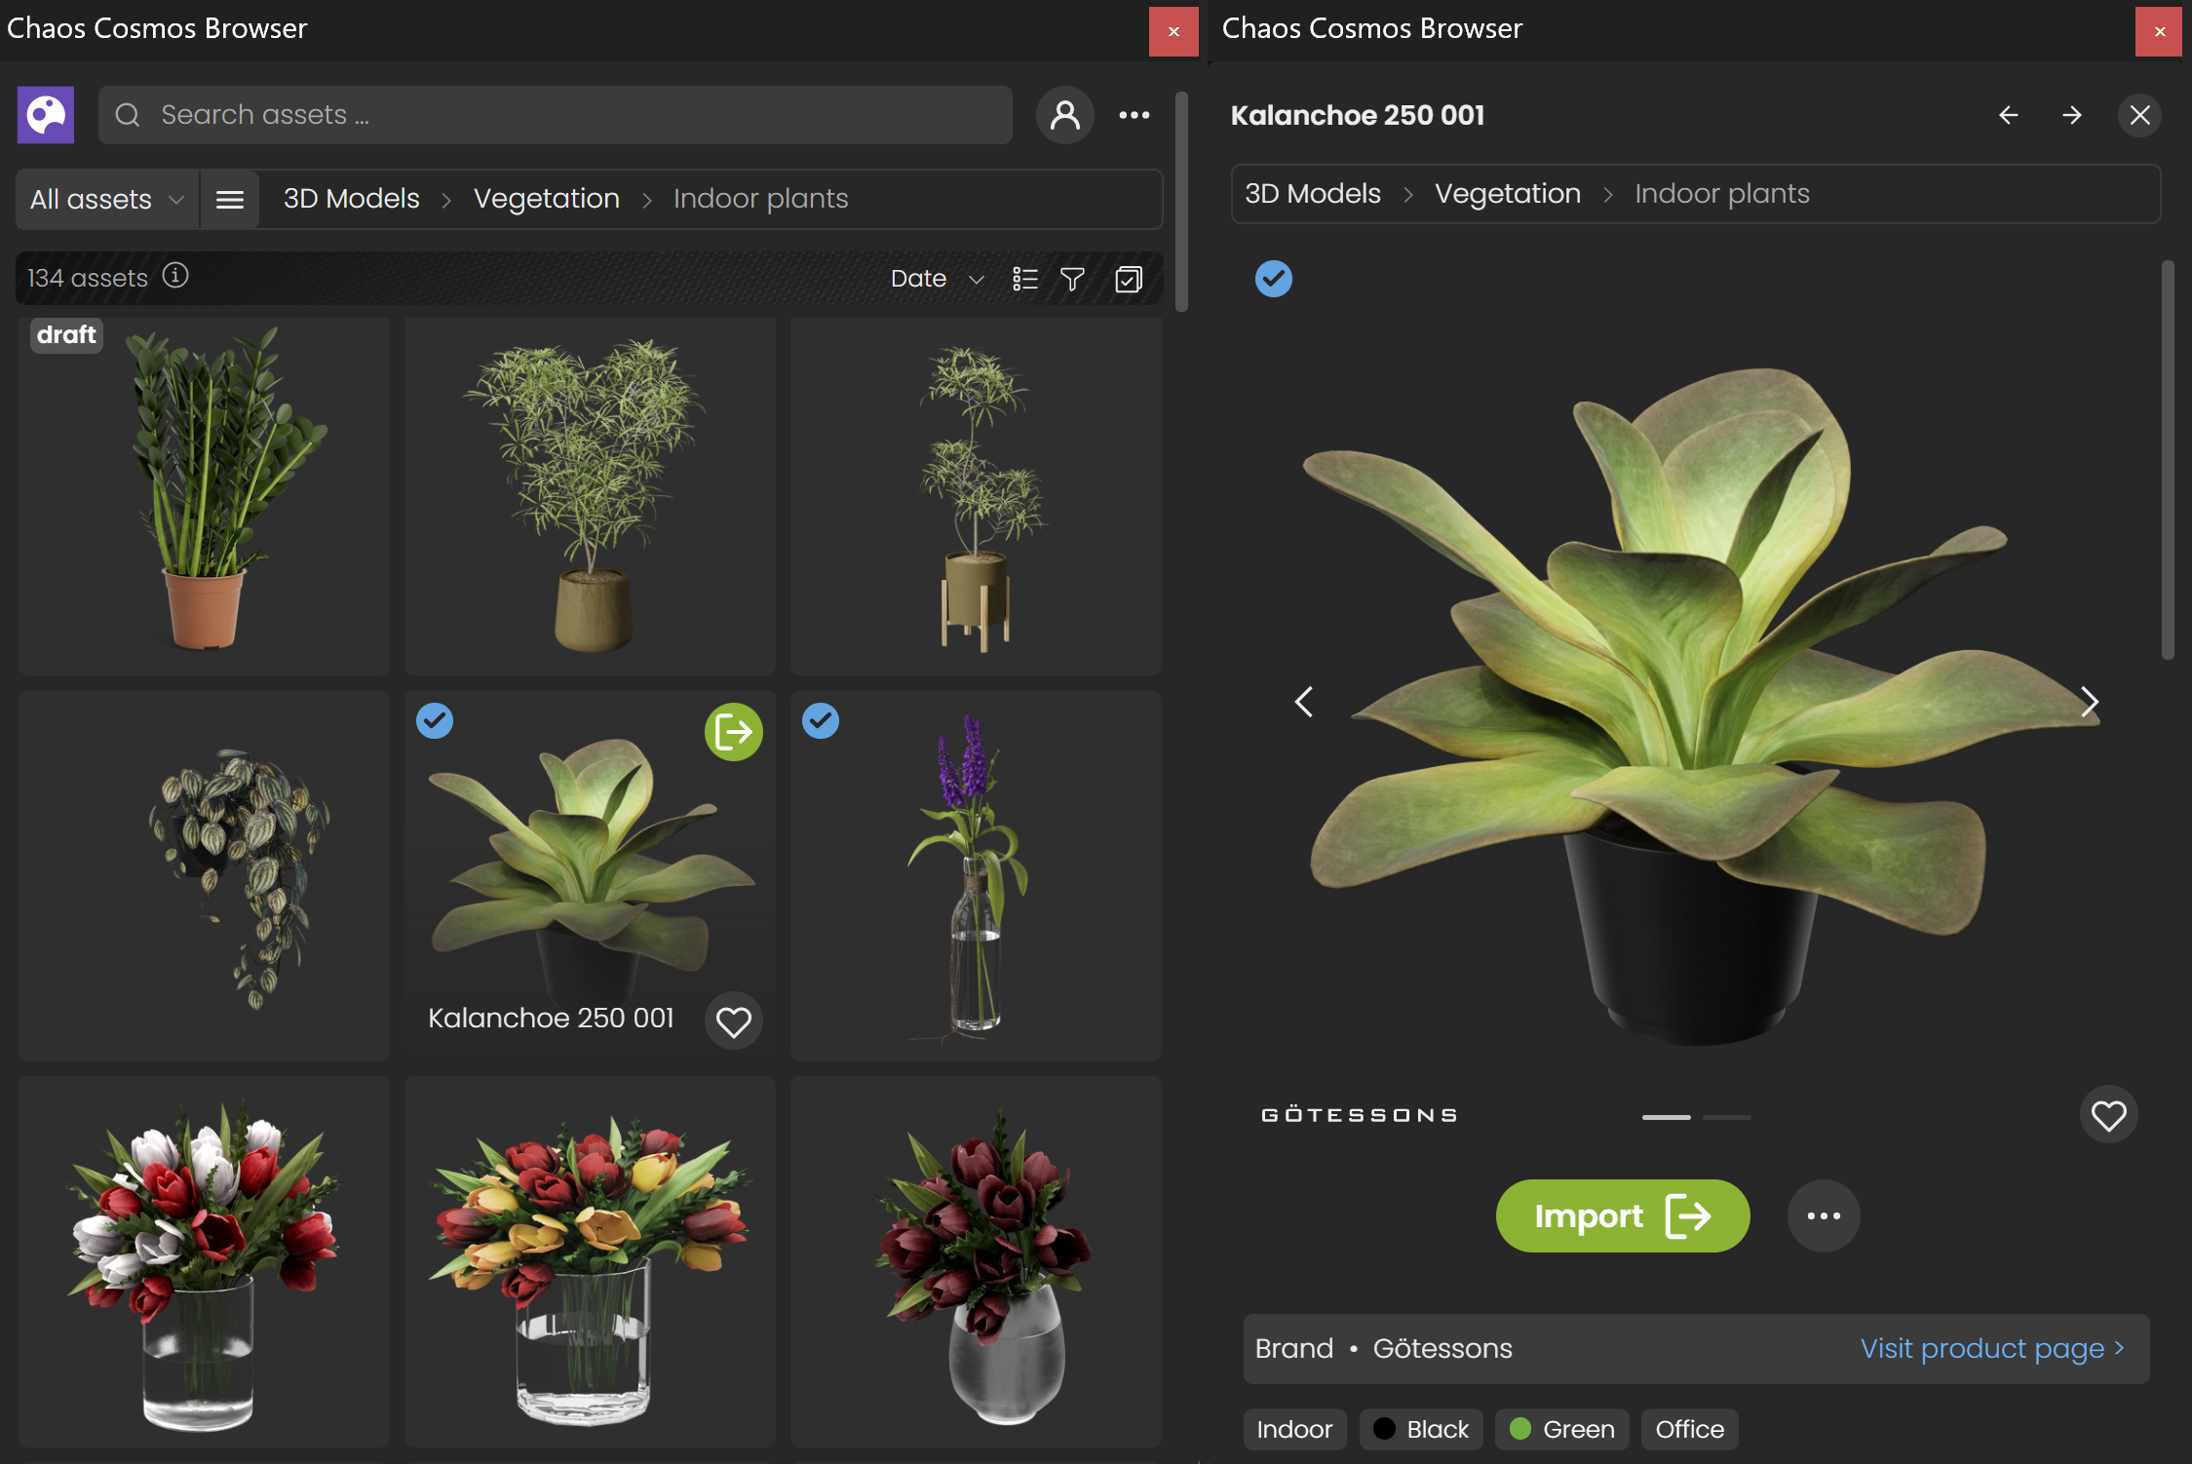This screenshot has width=2192, height=1464.
Task: Select Indoor plants in details breadcrumb
Action: pos(1722,194)
